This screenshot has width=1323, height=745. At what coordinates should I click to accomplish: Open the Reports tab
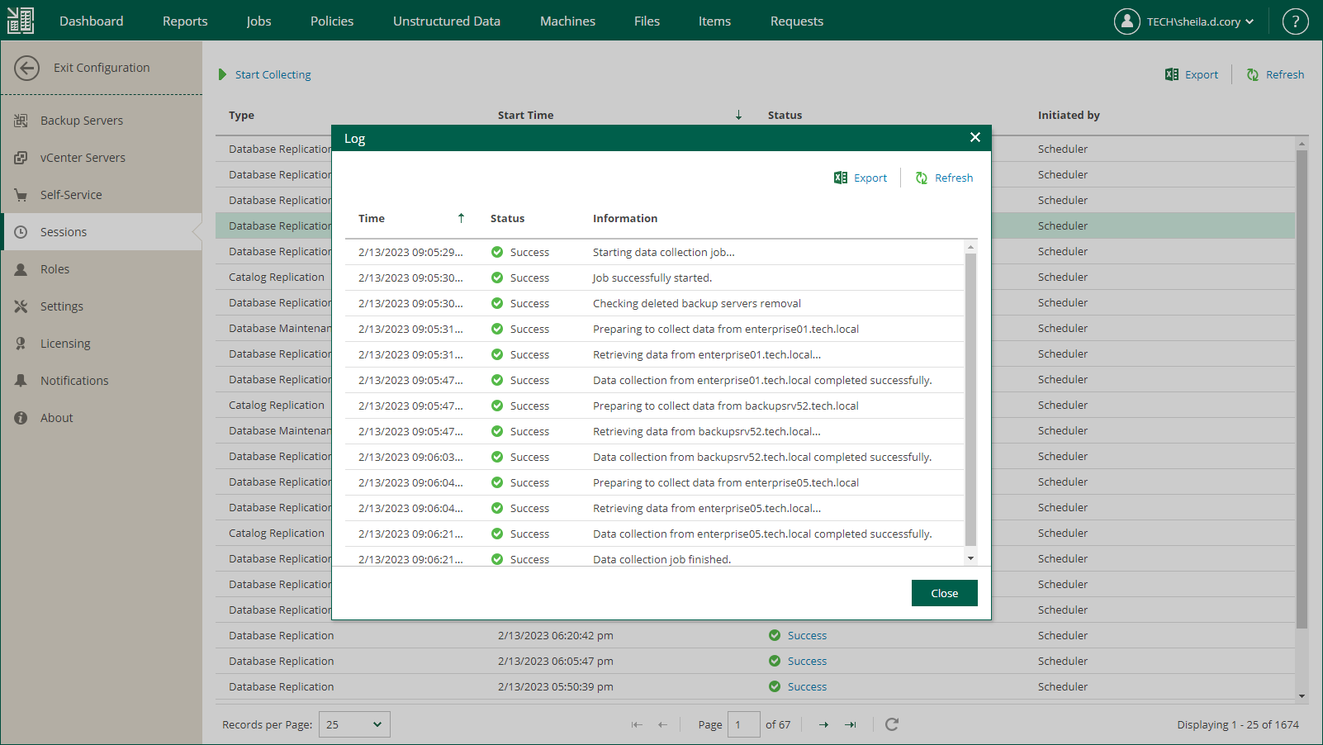pyautogui.click(x=185, y=21)
